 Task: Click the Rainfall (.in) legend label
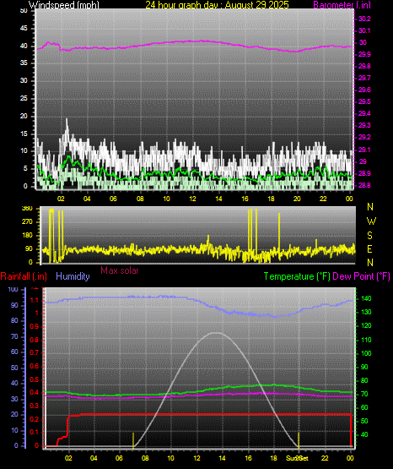coord(24,276)
